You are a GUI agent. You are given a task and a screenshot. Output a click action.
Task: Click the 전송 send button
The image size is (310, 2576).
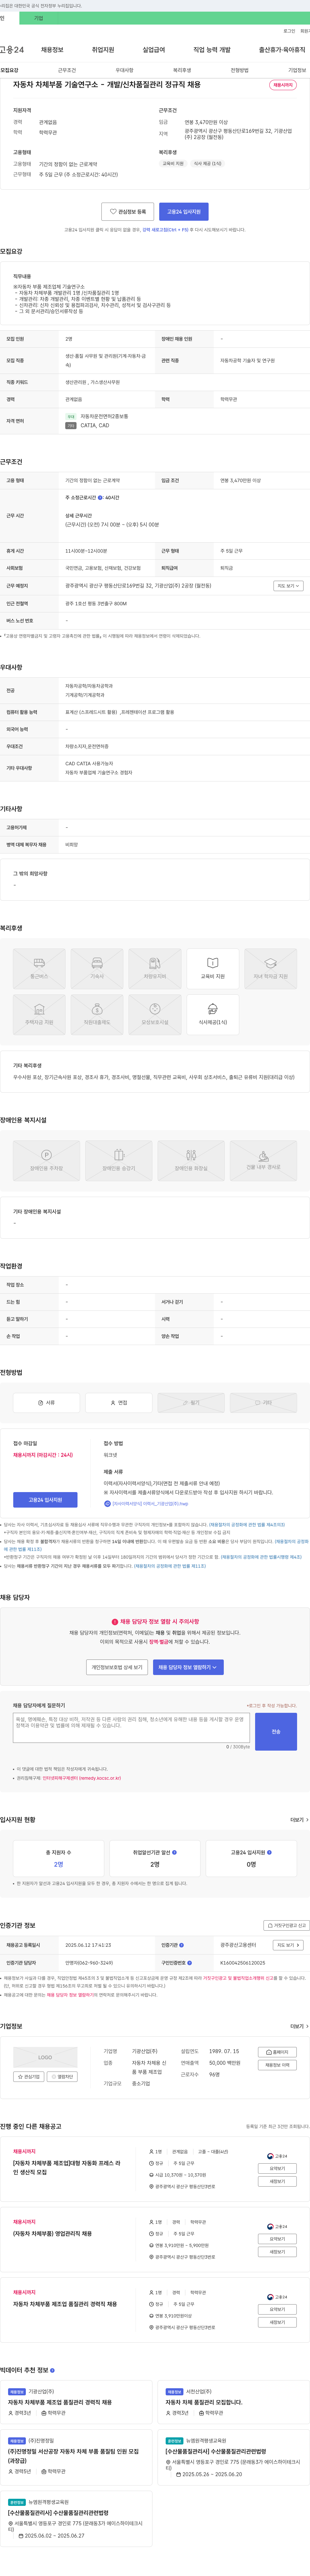coord(276,1732)
